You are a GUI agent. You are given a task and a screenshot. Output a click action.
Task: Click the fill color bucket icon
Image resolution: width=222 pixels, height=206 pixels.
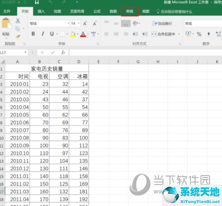(73, 34)
